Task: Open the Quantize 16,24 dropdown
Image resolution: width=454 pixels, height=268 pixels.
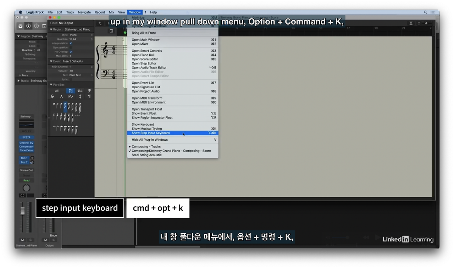Action: (x=81, y=39)
